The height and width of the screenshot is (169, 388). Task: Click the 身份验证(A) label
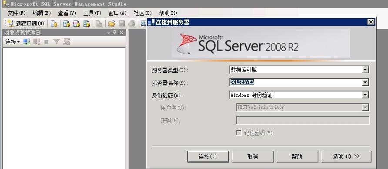[167, 95]
